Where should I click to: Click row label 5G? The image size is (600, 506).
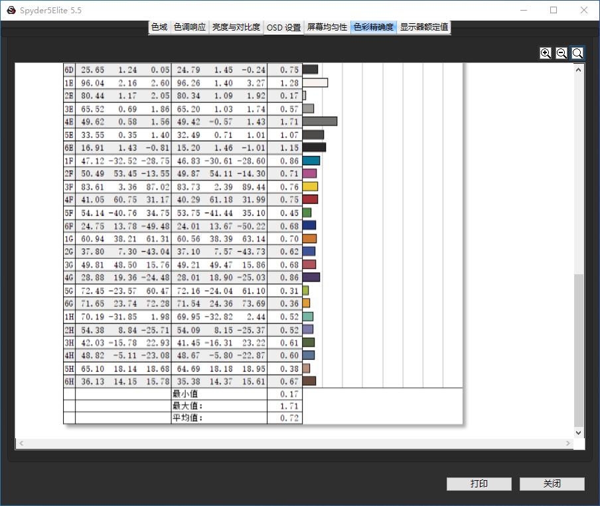tap(69, 291)
